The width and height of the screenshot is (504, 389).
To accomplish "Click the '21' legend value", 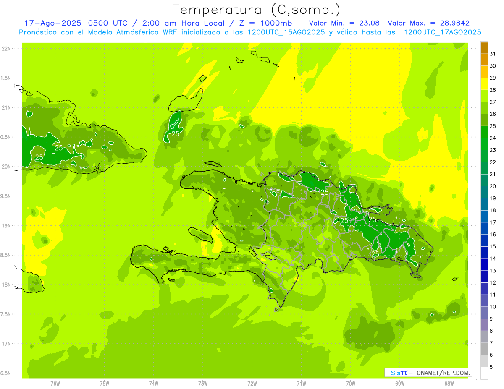I will pyautogui.click(x=493, y=174).
